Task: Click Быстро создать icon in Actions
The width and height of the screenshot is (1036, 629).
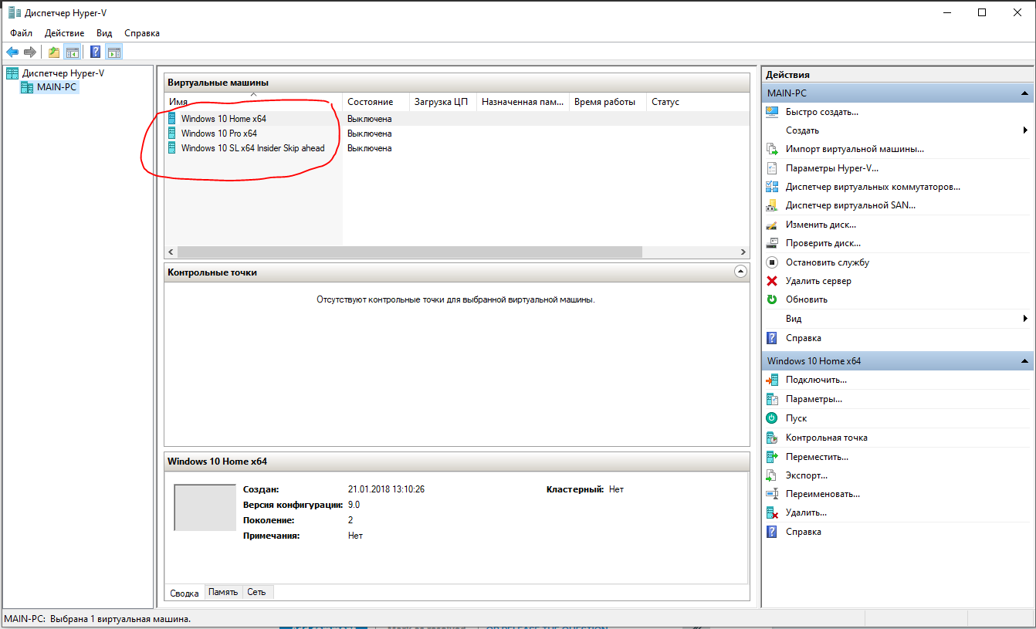Action: click(x=771, y=112)
